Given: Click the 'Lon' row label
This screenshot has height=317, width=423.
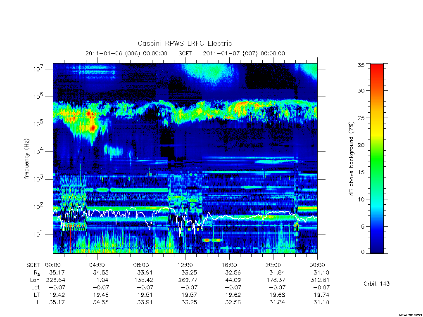Looking at the screenshot, I should [35, 280].
